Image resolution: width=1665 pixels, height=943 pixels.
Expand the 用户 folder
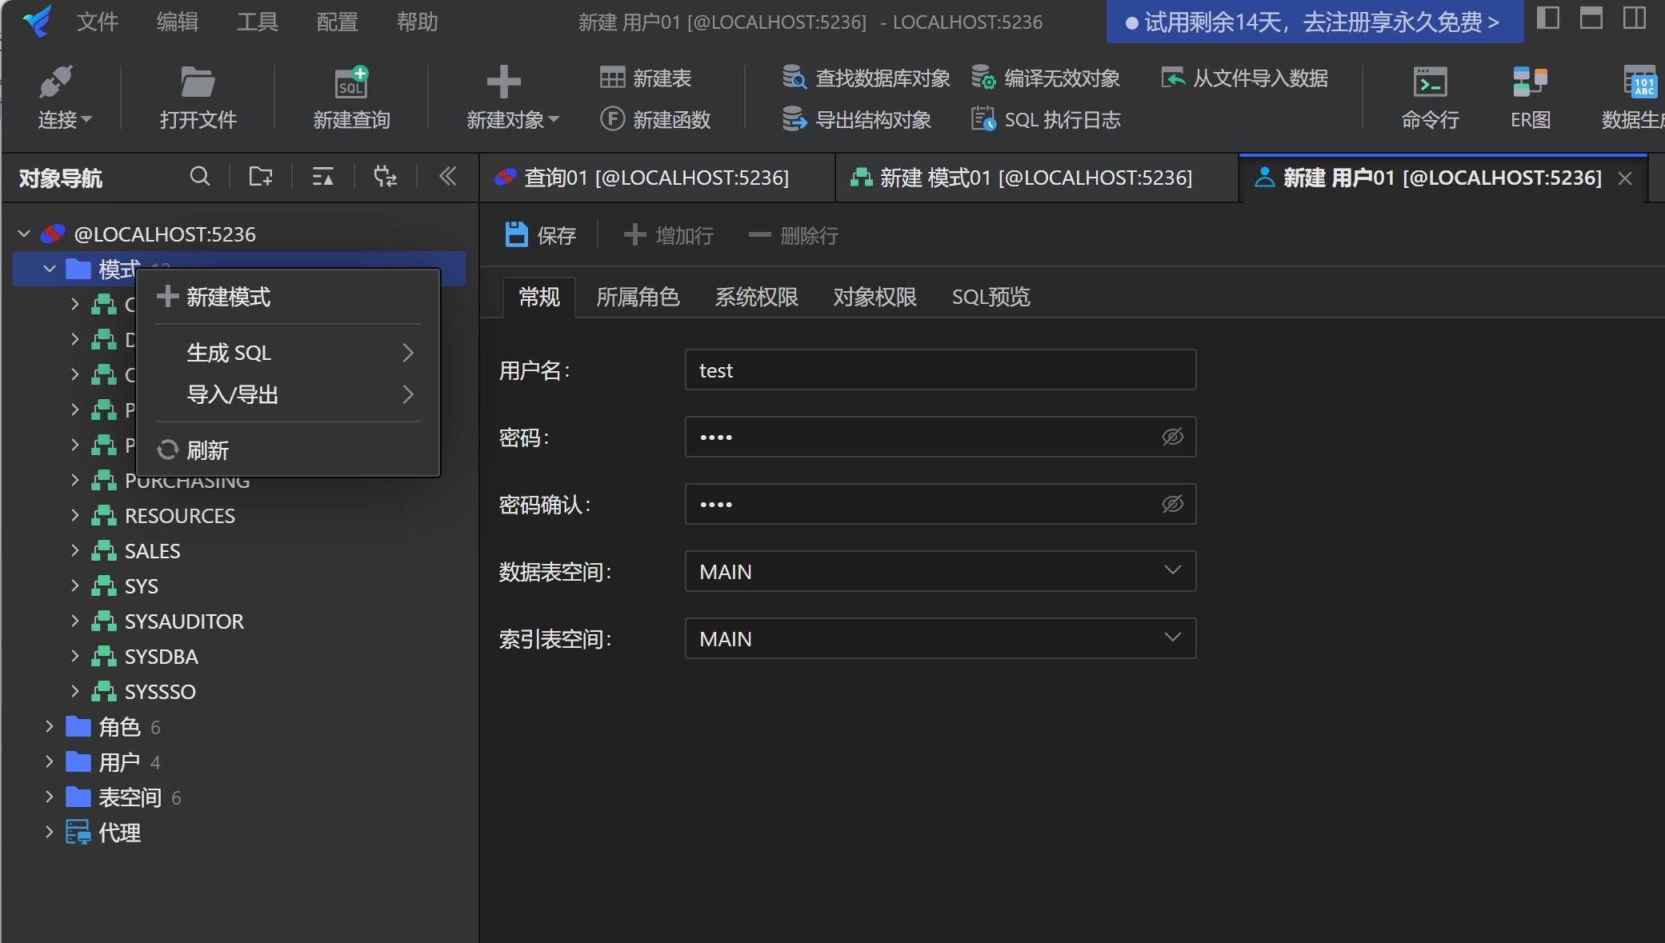[50, 761]
